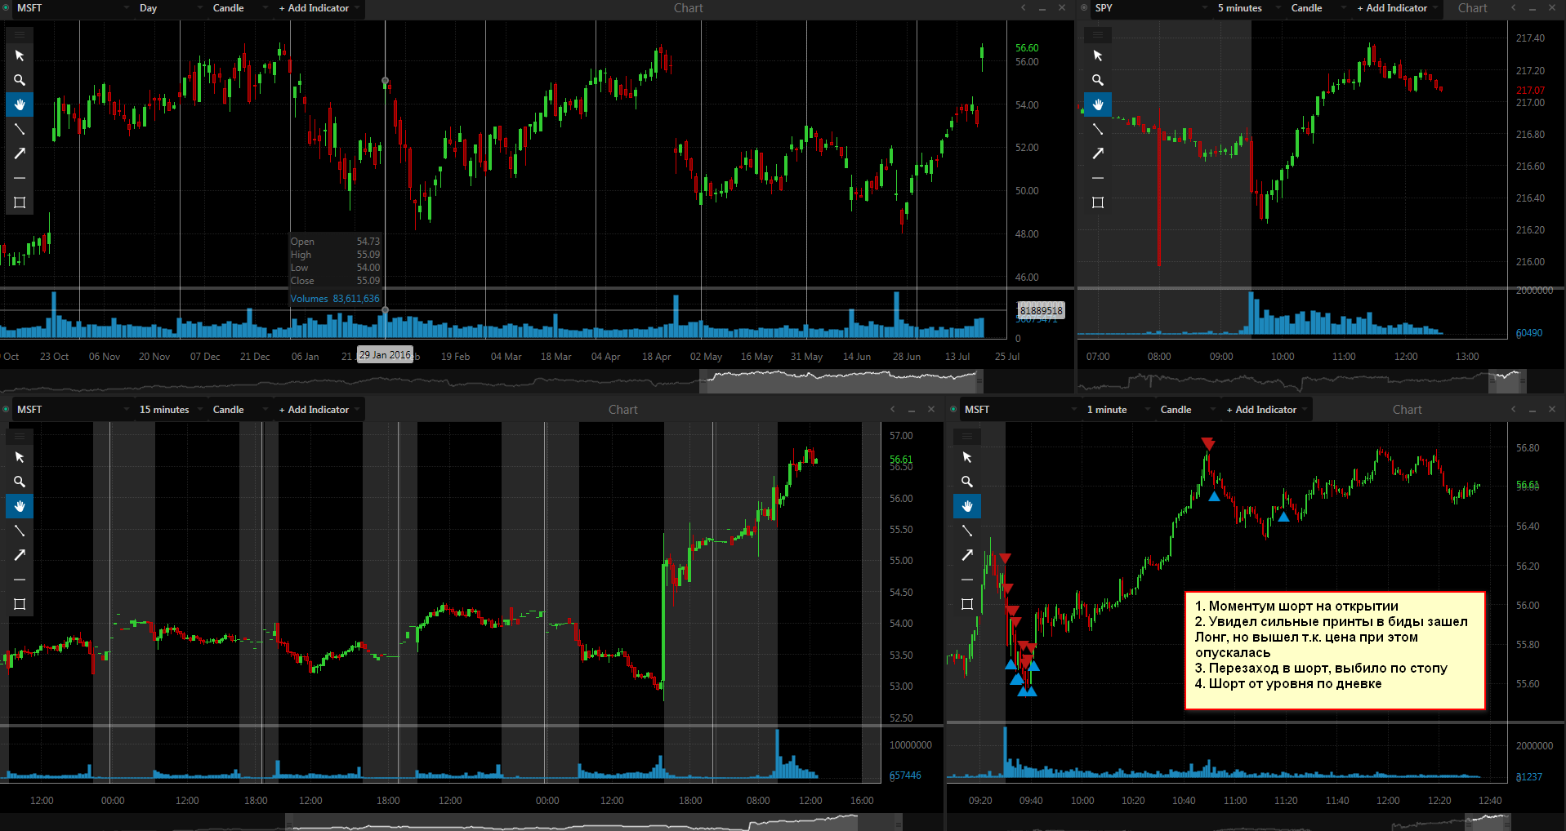Select arrow tool in MSFT 1 minute chart
Image resolution: width=1566 pixels, height=831 pixels.
tap(967, 555)
